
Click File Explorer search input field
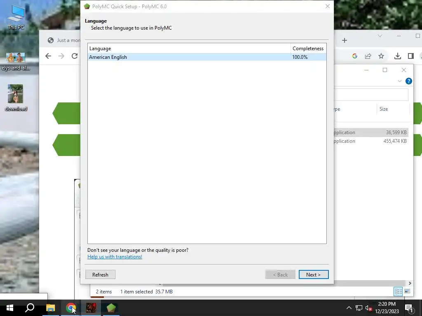pyautogui.click(x=371, y=94)
